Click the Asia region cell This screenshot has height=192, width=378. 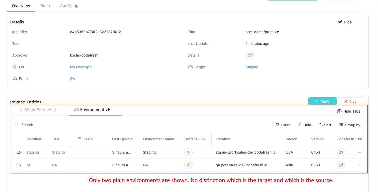289,165
